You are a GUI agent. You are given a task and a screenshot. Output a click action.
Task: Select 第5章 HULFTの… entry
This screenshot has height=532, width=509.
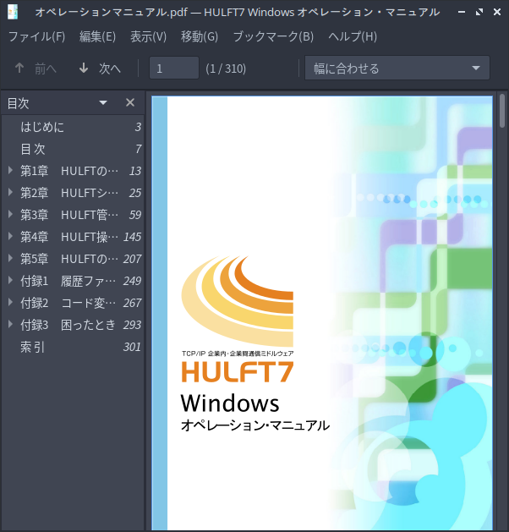73,259
